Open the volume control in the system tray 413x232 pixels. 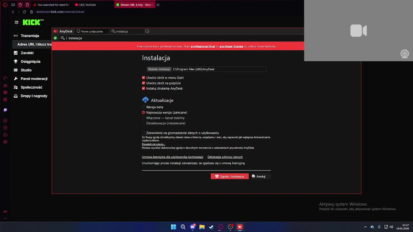391,227
